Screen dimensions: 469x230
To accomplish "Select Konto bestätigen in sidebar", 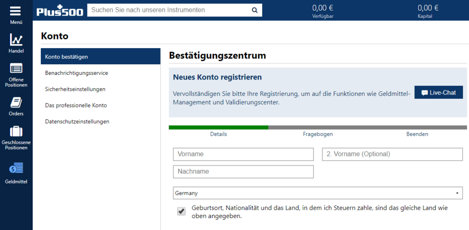I will 100,56.
